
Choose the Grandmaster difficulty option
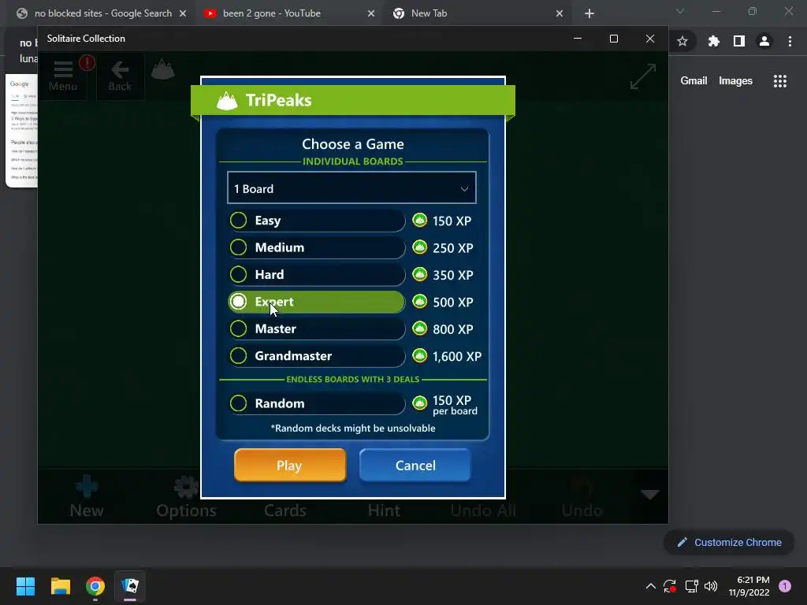[315, 356]
